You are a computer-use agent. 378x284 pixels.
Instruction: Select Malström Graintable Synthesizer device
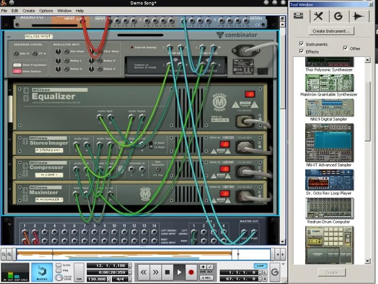329,85
